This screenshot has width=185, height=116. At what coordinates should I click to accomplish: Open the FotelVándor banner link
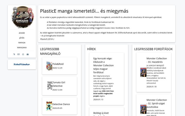(22, 64)
